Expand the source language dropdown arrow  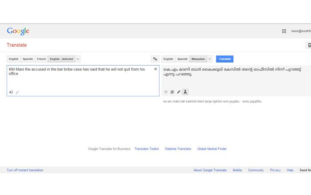[78, 59]
